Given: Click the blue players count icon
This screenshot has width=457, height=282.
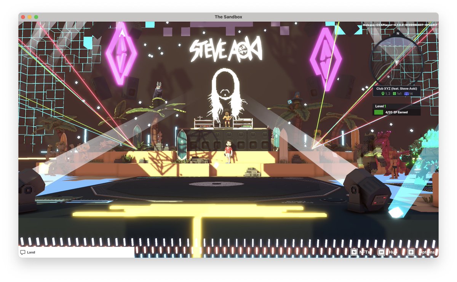Looking at the screenshot, I should pyautogui.click(x=406, y=94).
